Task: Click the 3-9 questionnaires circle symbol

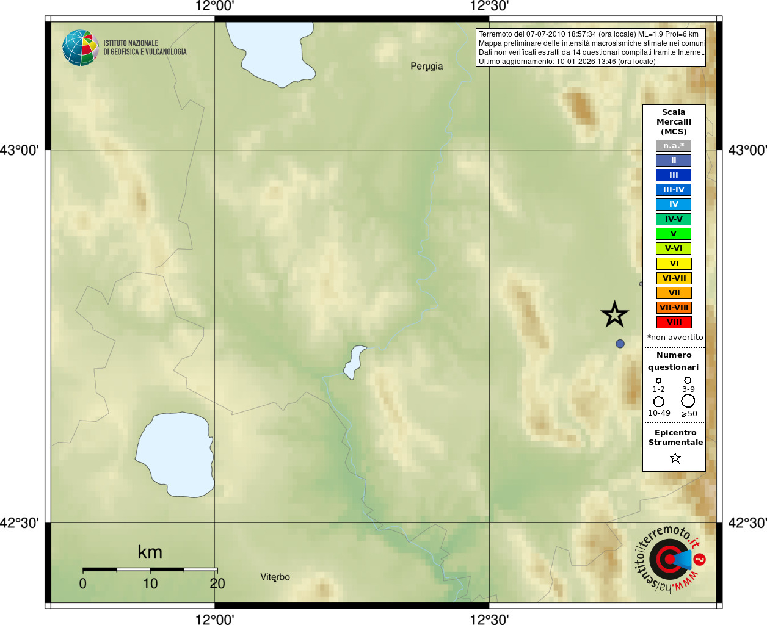Action: pos(688,380)
